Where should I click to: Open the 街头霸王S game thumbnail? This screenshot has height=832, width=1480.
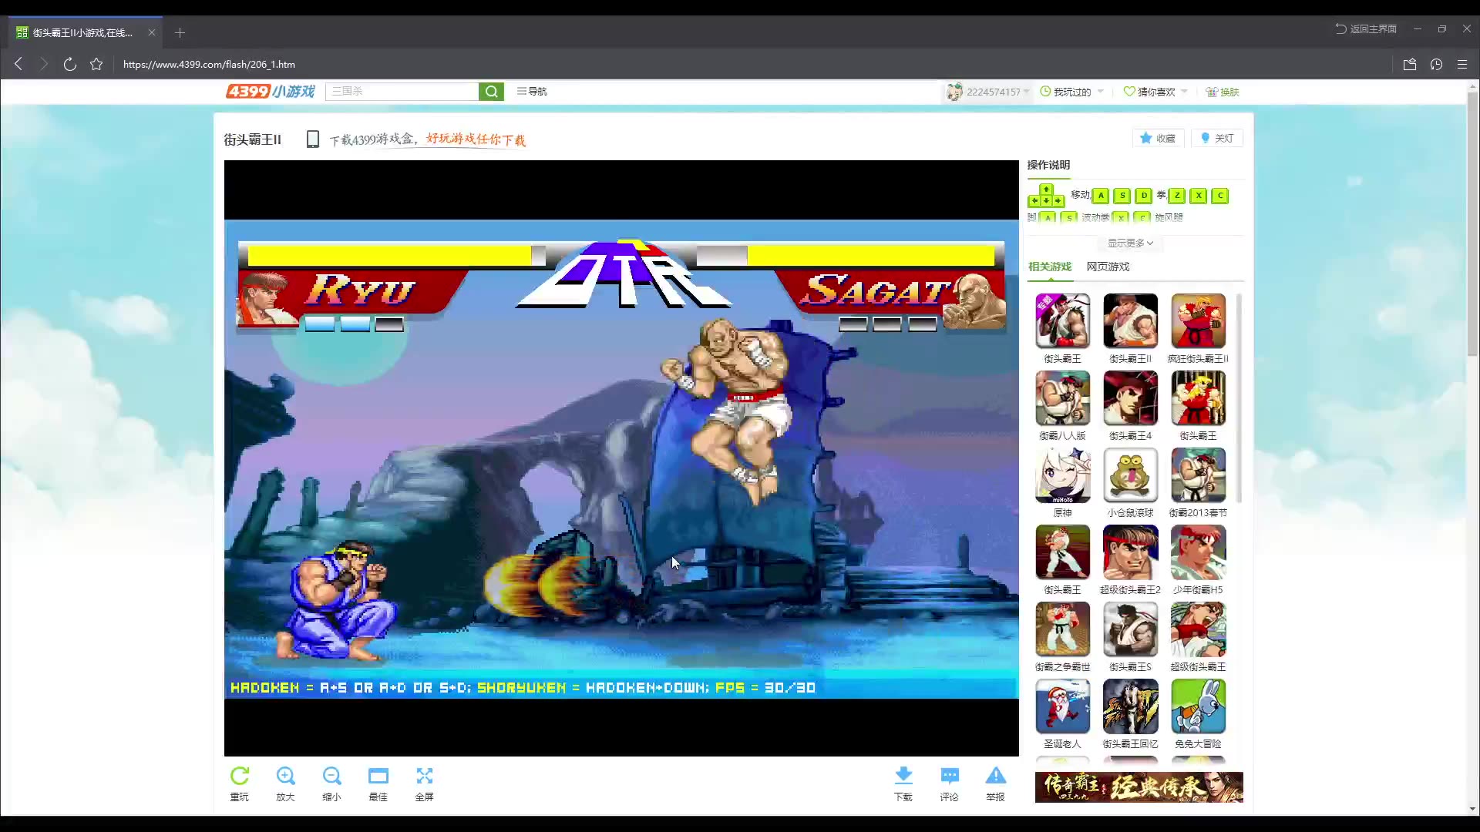click(1130, 629)
